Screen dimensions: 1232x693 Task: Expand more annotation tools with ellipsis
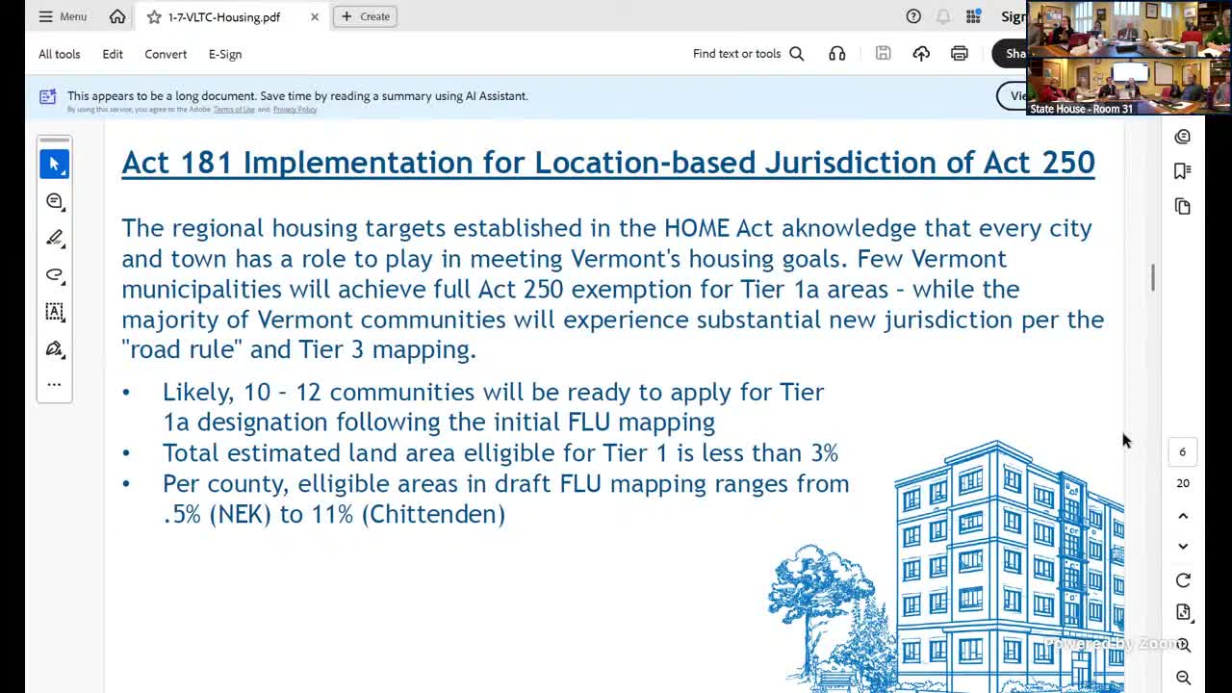(54, 384)
